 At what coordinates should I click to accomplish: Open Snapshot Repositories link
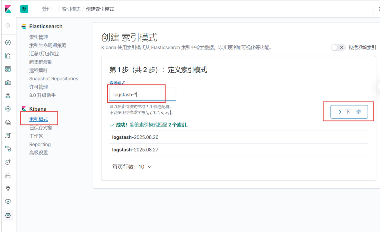coord(54,78)
